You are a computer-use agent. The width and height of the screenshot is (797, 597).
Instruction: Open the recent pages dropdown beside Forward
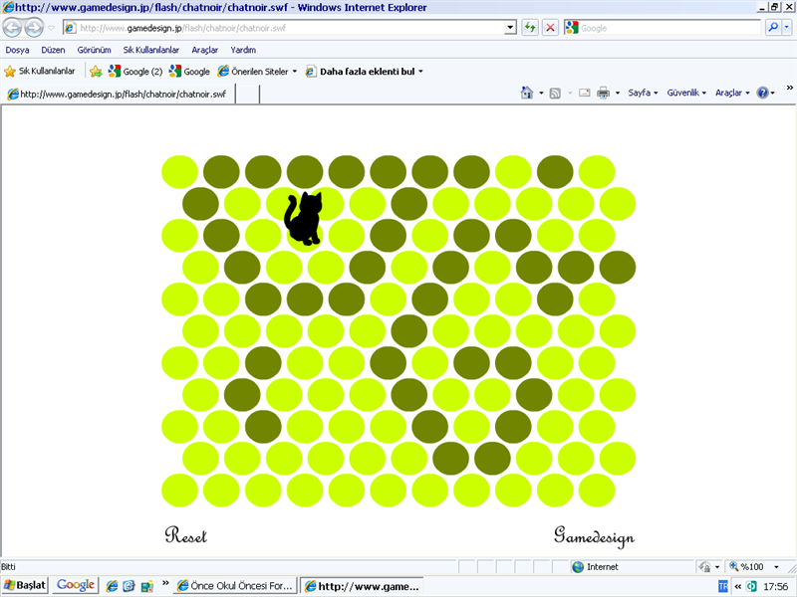point(51,28)
